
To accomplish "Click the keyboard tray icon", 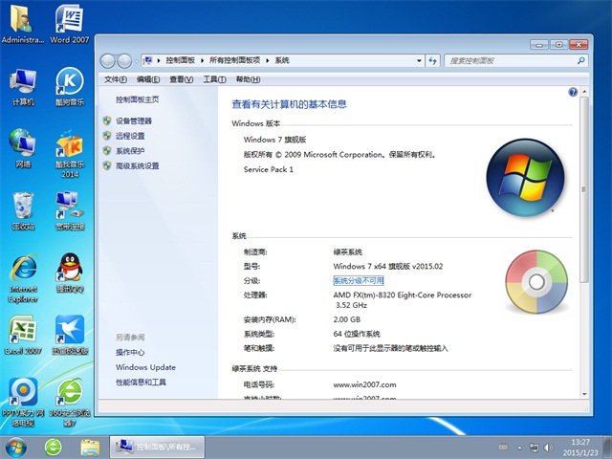I will coord(503,448).
